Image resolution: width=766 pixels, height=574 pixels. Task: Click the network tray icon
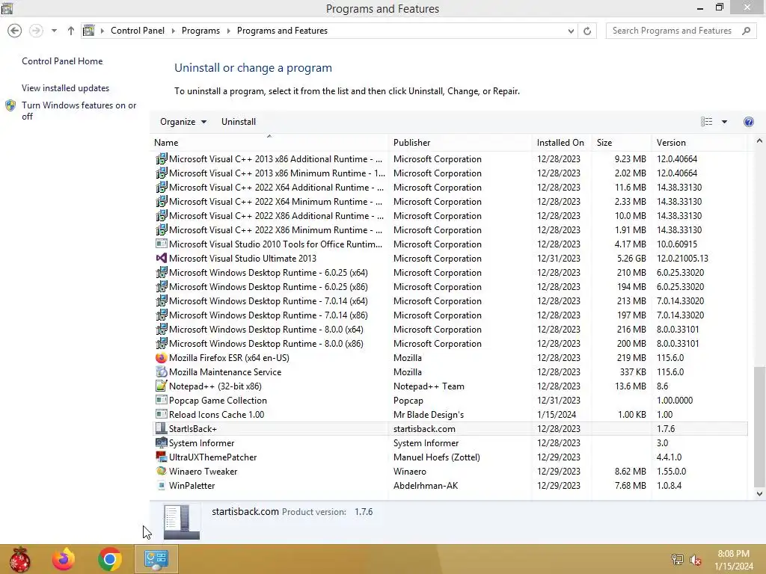(x=678, y=559)
